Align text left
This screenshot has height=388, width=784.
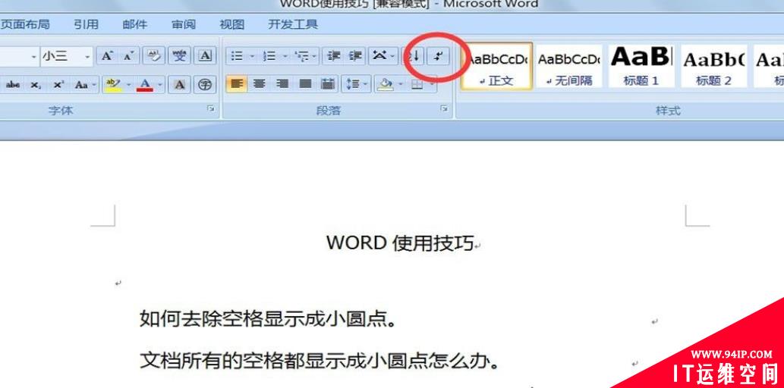237,84
